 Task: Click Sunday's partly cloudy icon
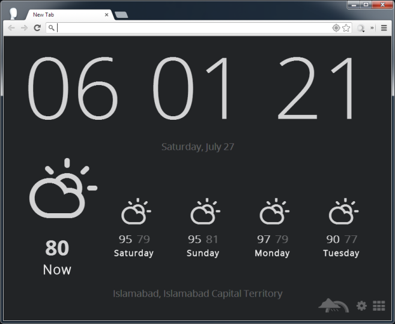pos(205,211)
